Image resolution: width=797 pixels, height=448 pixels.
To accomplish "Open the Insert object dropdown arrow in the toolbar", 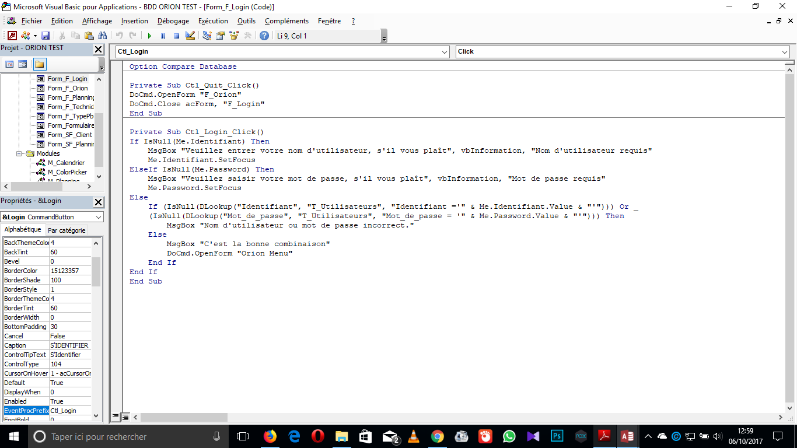I will pyautogui.click(x=34, y=36).
